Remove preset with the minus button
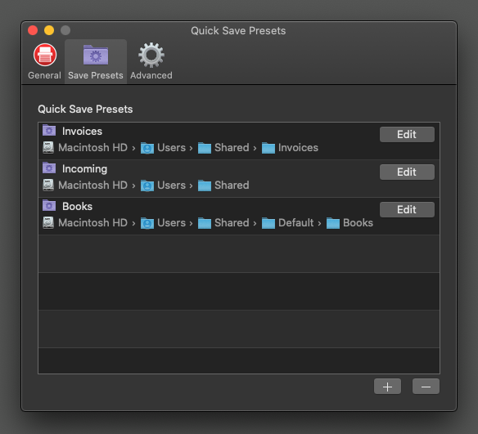This screenshot has width=478, height=434. tap(426, 387)
